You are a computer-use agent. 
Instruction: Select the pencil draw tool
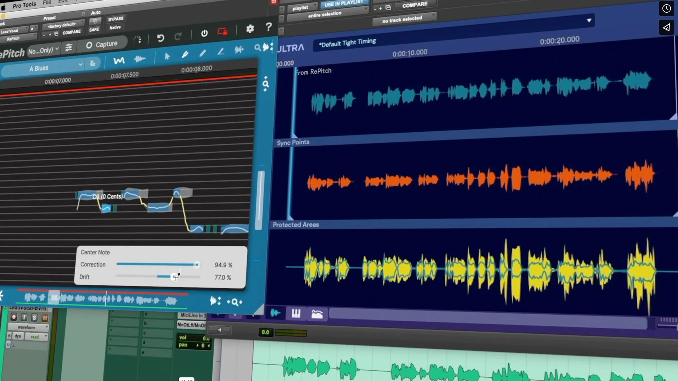coord(203,53)
